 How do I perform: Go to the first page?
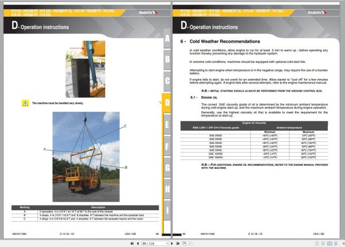point(132,244)
